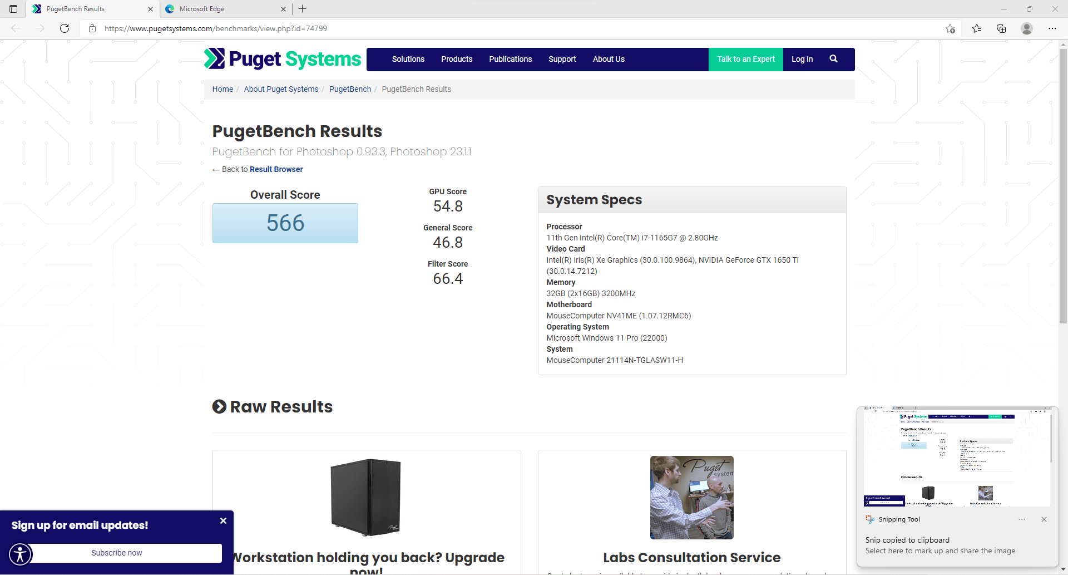Viewport: 1068px width, 575px height.
Task: Click the Puget Systems logo
Action: [x=283, y=59]
